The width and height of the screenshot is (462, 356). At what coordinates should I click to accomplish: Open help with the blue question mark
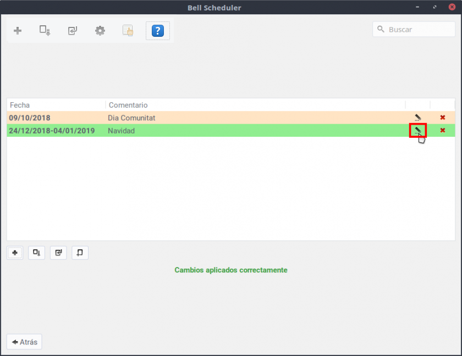[157, 31]
